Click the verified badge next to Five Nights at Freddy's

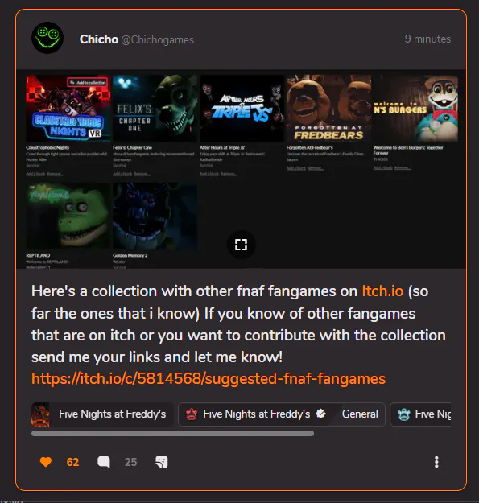tap(320, 414)
